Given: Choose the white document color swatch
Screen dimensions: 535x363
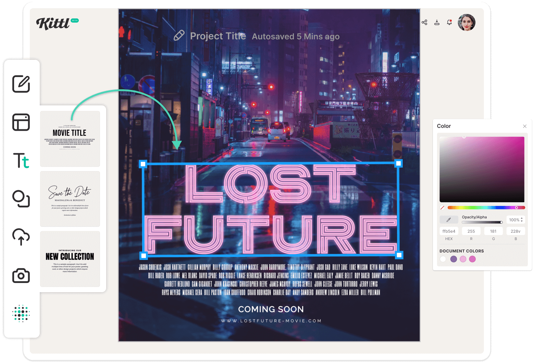Looking at the screenshot, I should click(x=443, y=259).
